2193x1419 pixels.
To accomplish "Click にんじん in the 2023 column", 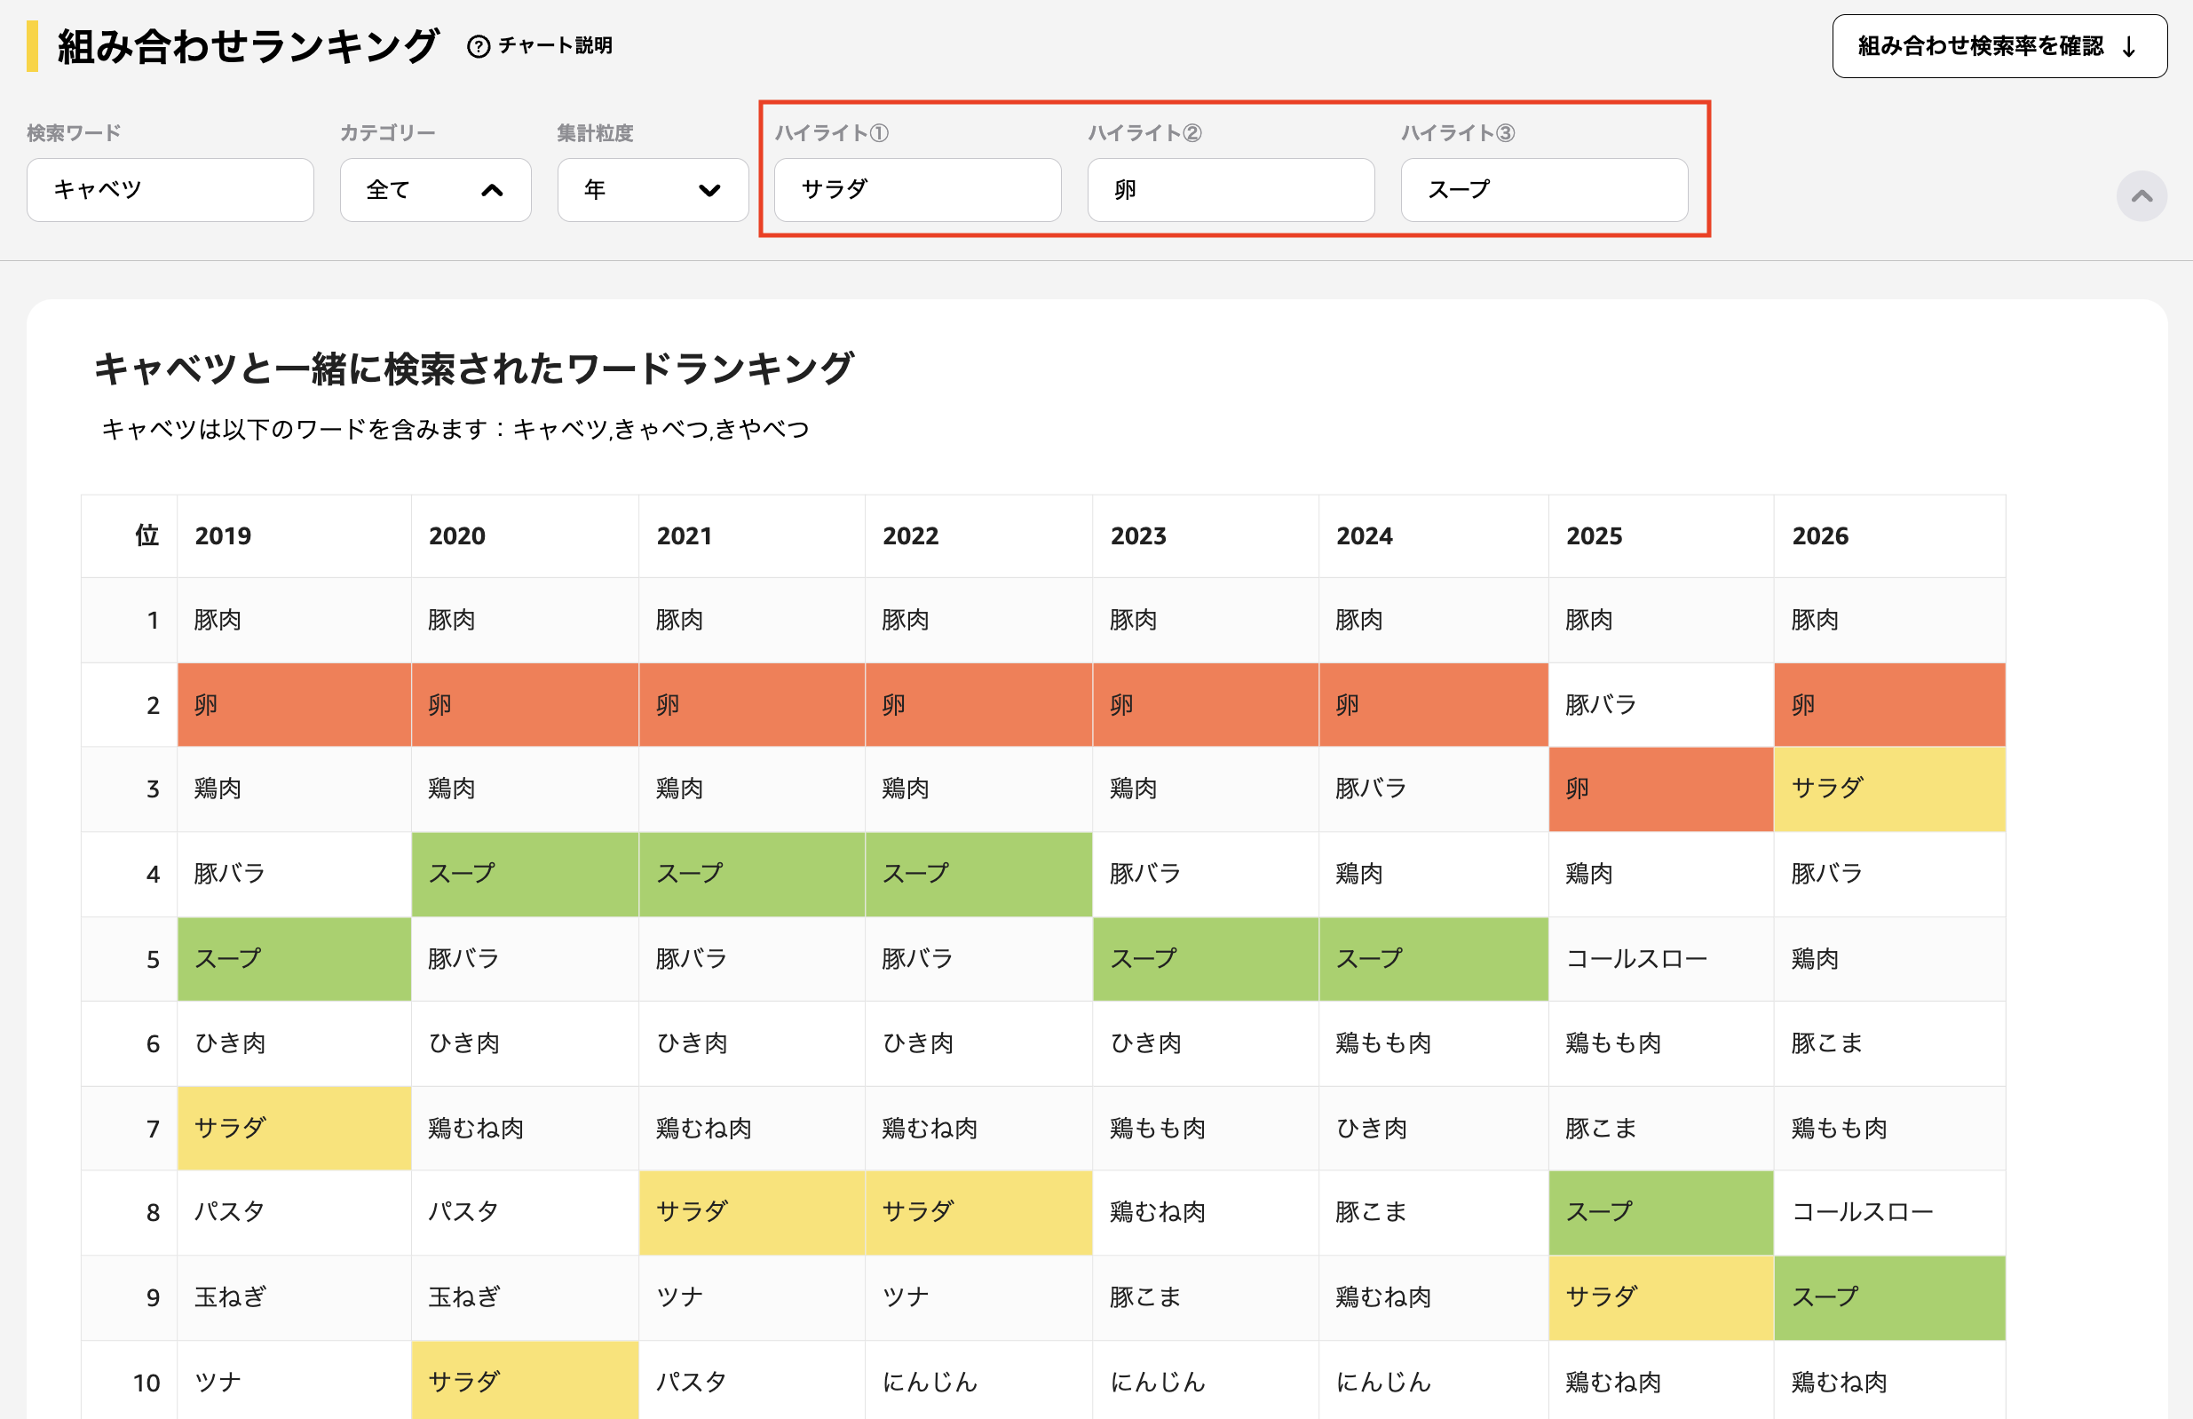I will [x=1158, y=1381].
